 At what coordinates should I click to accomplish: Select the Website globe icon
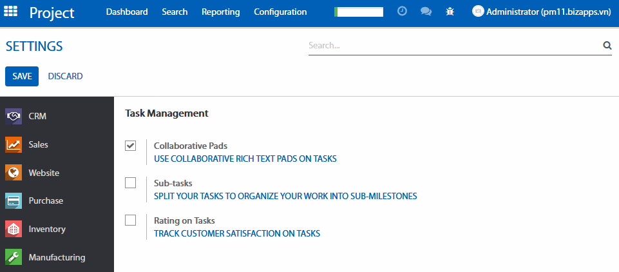[x=14, y=173]
